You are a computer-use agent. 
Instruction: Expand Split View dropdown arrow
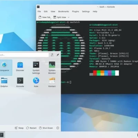69,17
